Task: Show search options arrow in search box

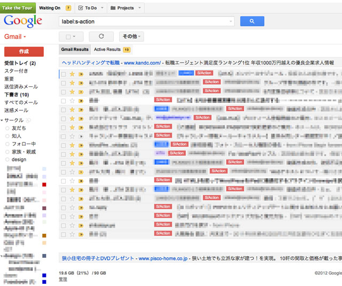Action: pyautogui.click(x=230, y=21)
